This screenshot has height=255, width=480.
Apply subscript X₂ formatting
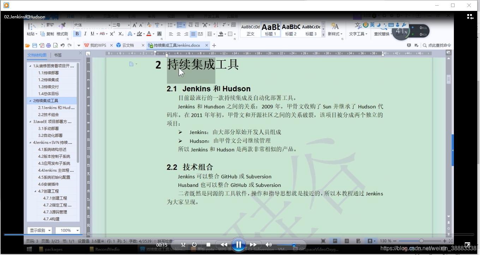121,34
